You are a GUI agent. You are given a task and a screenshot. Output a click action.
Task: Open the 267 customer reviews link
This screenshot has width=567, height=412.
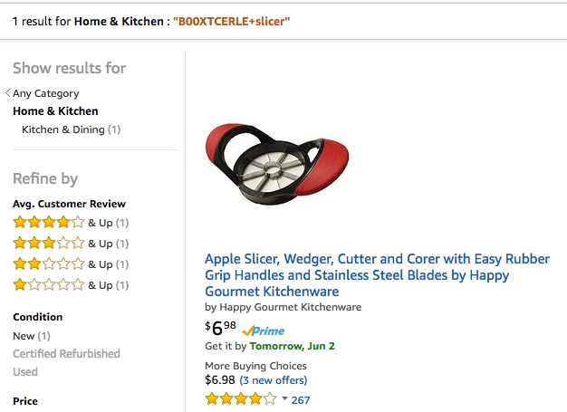pos(301,400)
